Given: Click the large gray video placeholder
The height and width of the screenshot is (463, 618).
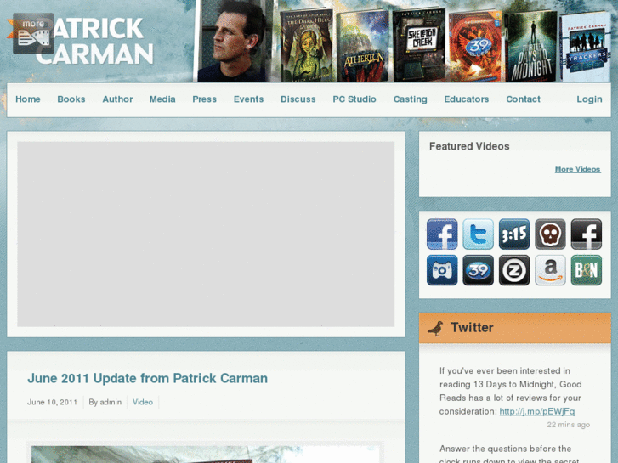Looking at the screenshot, I should pyautogui.click(x=206, y=234).
